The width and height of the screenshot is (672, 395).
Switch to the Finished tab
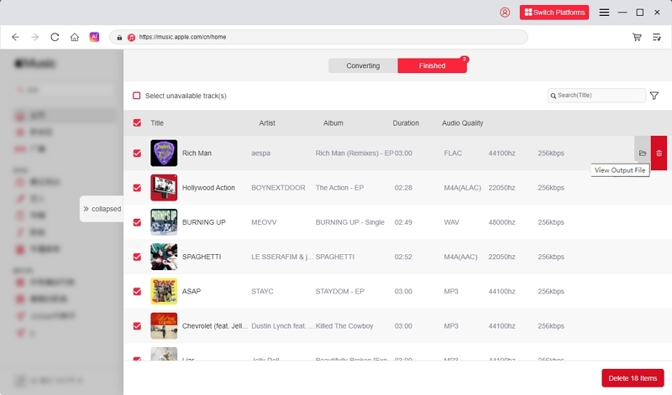(432, 65)
